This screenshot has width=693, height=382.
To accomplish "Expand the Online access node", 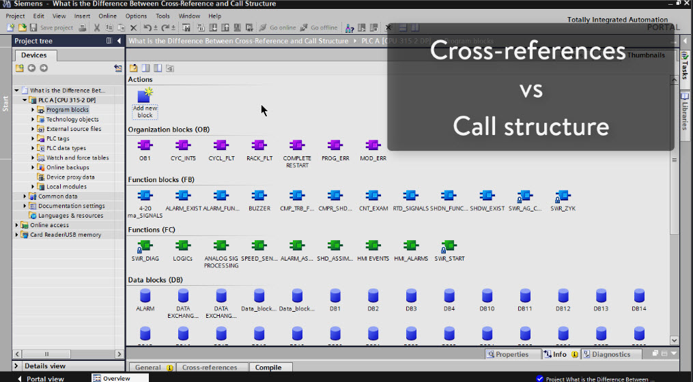I will [17, 225].
